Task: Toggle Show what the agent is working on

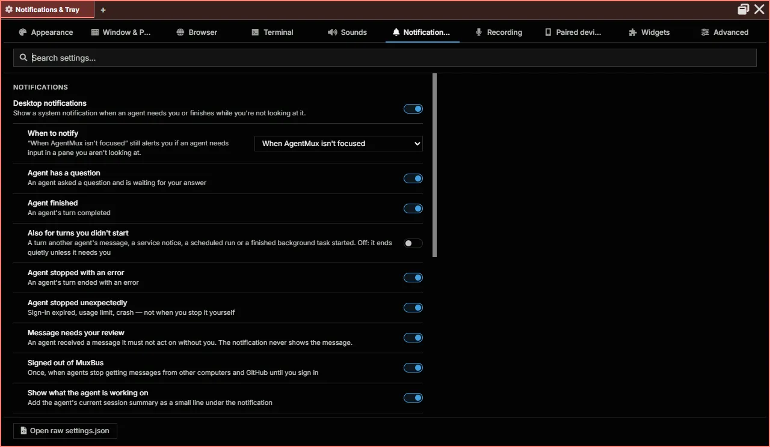Action: coord(413,398)
